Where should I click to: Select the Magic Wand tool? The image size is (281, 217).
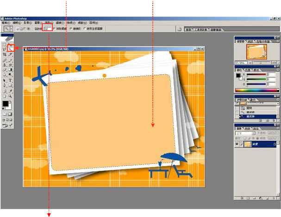point(10,48)
